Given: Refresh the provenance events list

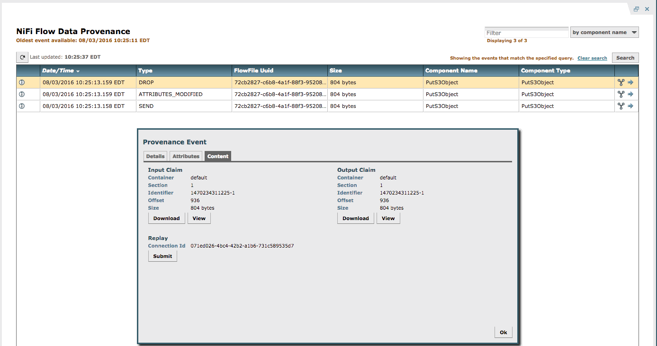Looking at the screenshot, I should click(22, 57).
